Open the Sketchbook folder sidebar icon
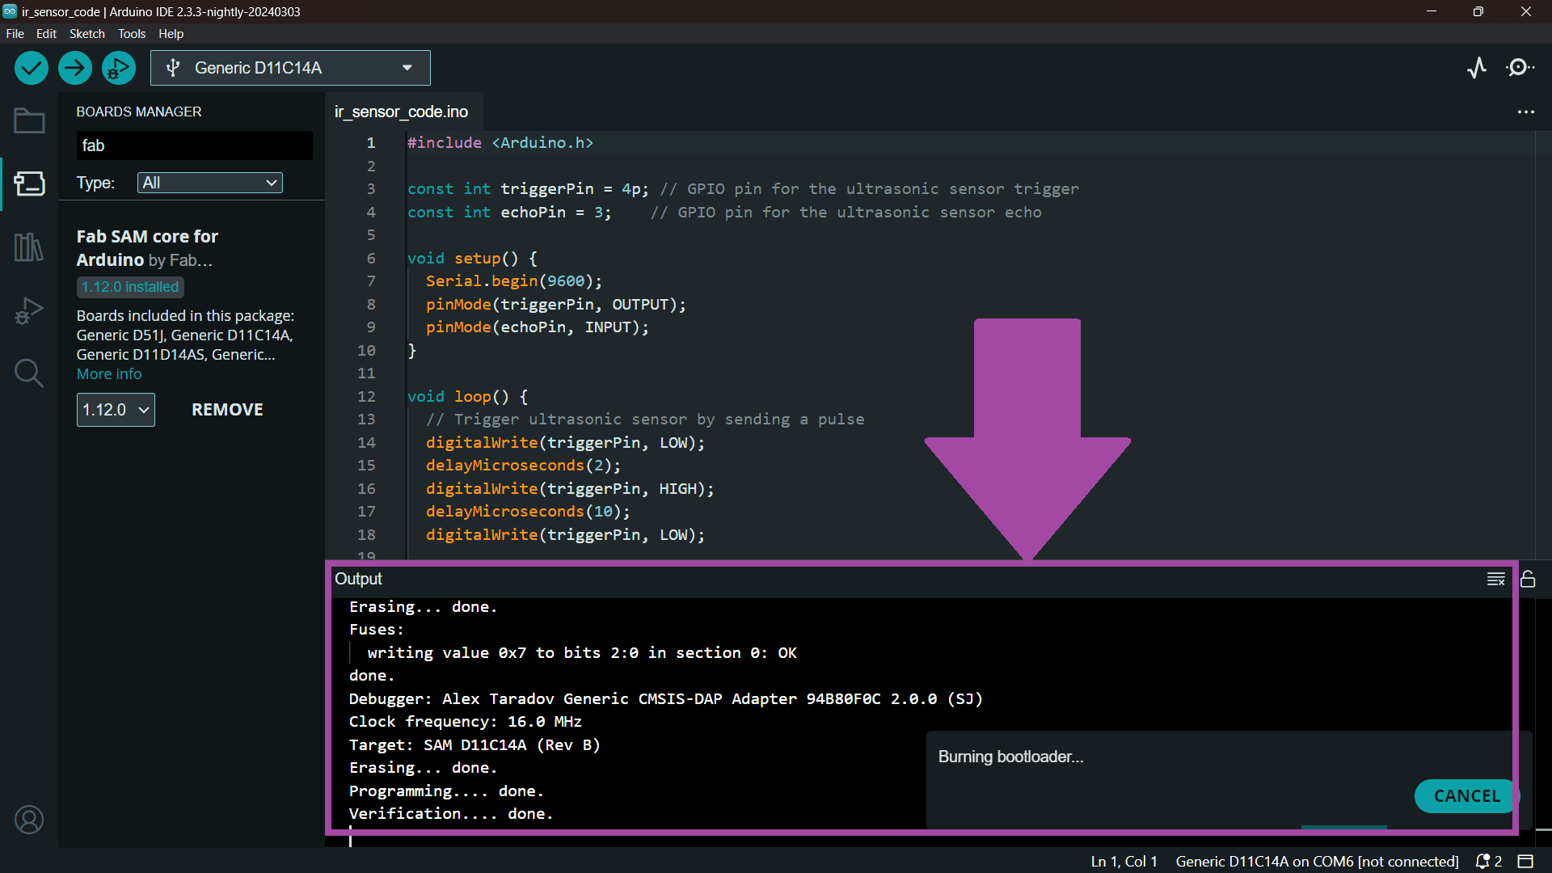This screenshot has width=1552, height=873. click(x=29, y=121)
